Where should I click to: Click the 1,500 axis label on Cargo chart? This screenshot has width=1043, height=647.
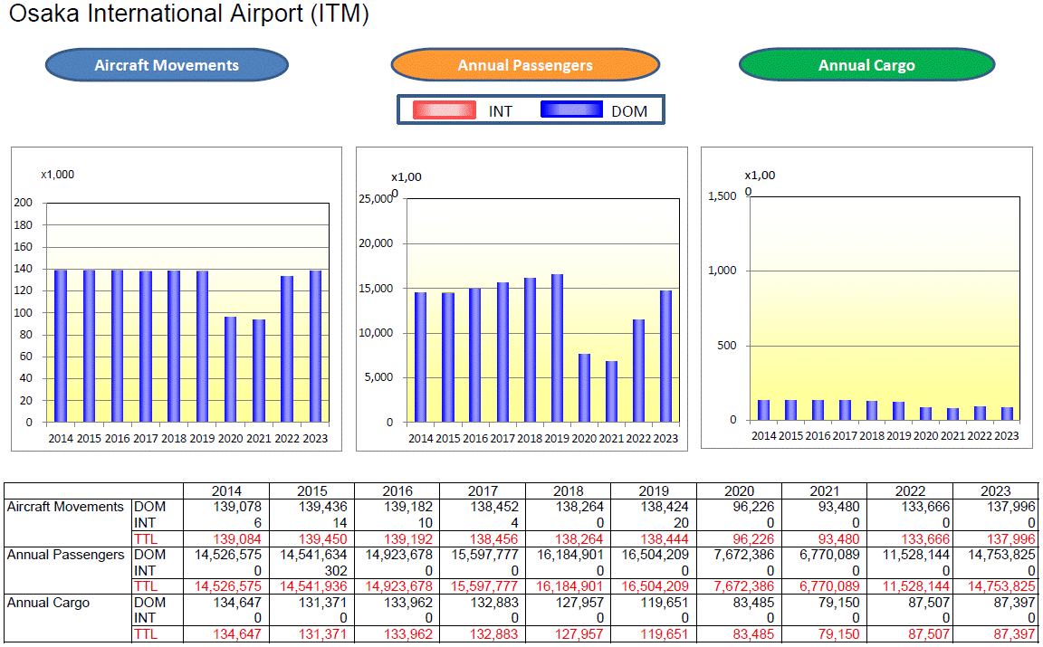point(722,196)
